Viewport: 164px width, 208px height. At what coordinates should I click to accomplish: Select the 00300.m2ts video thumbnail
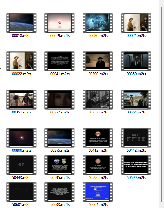tap(98, 61)
